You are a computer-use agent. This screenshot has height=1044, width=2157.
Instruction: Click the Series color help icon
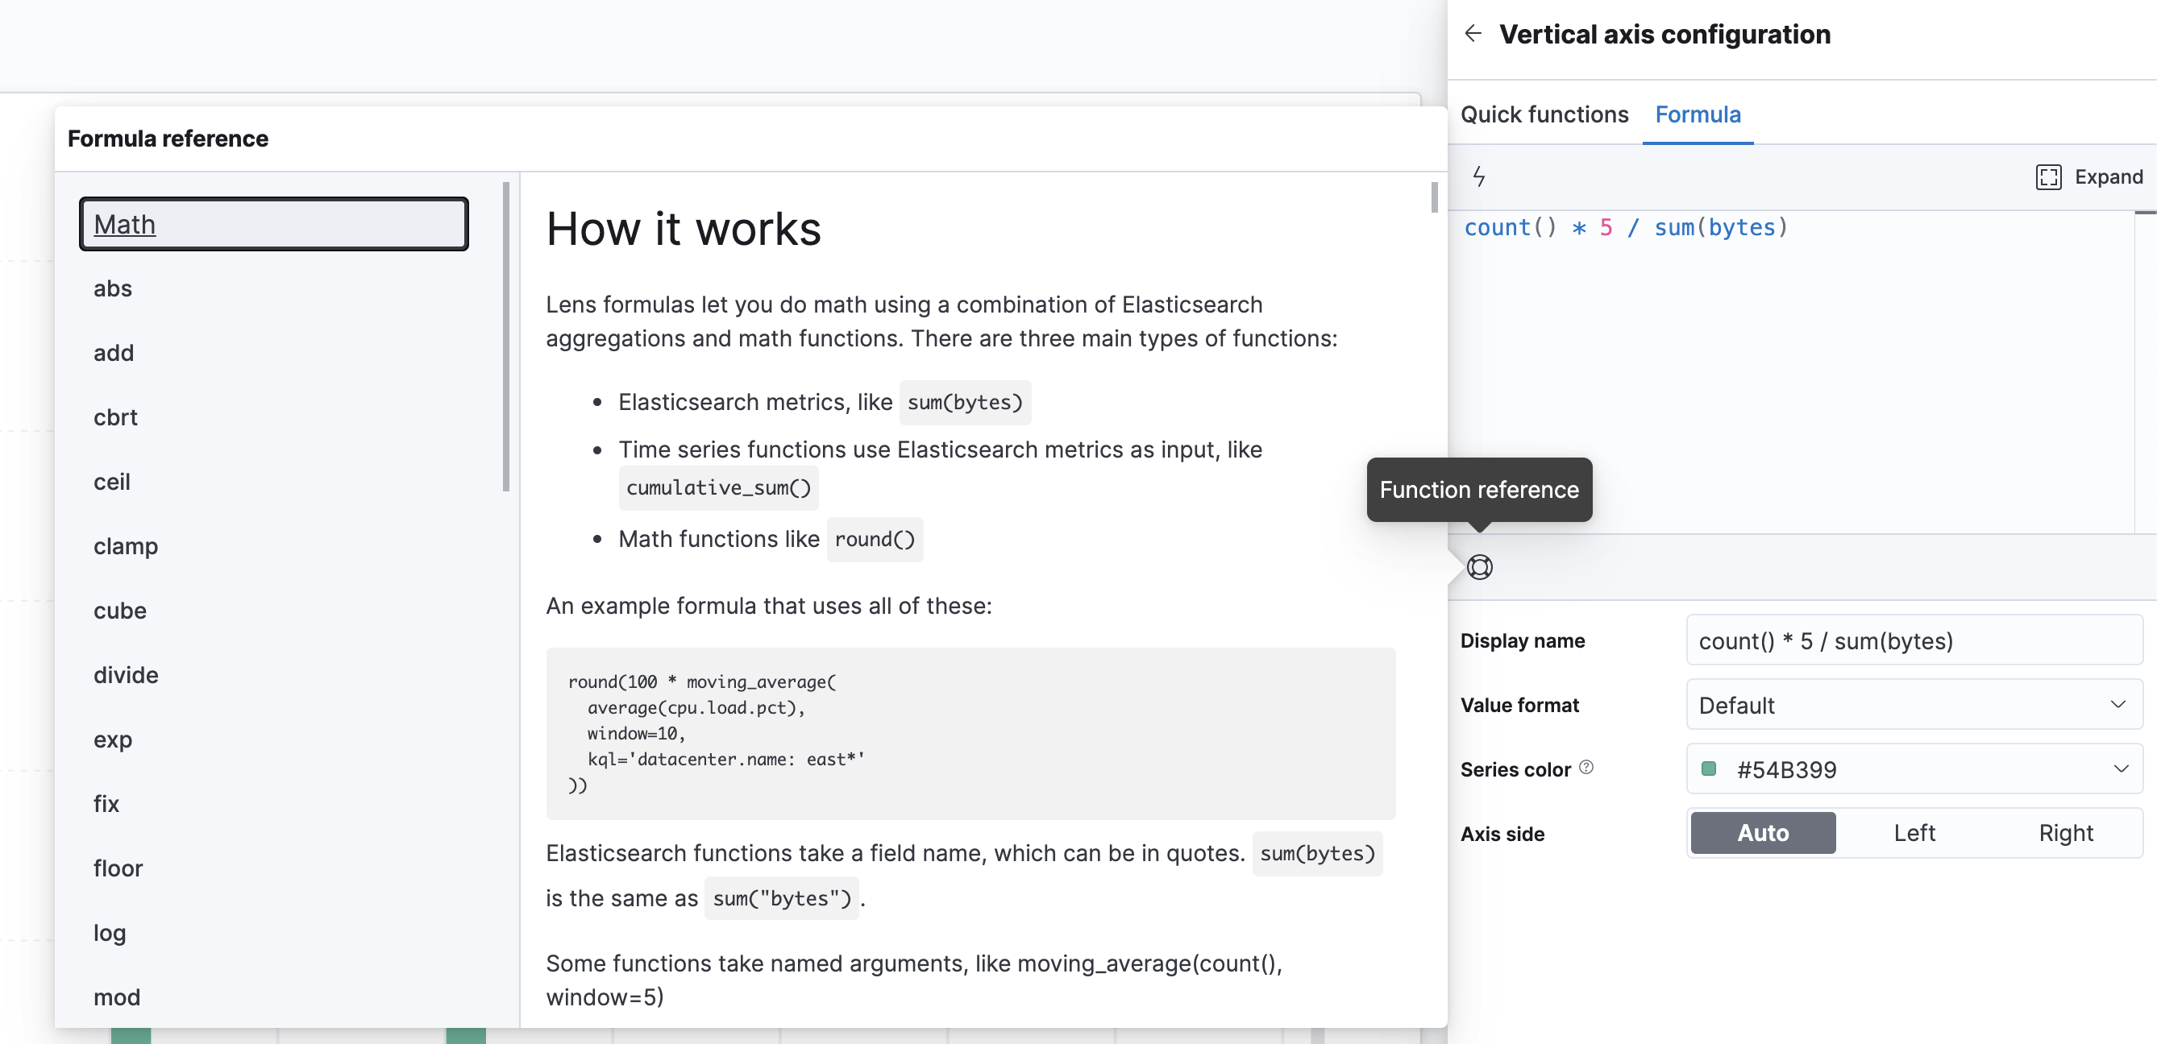click(1586, 767)
